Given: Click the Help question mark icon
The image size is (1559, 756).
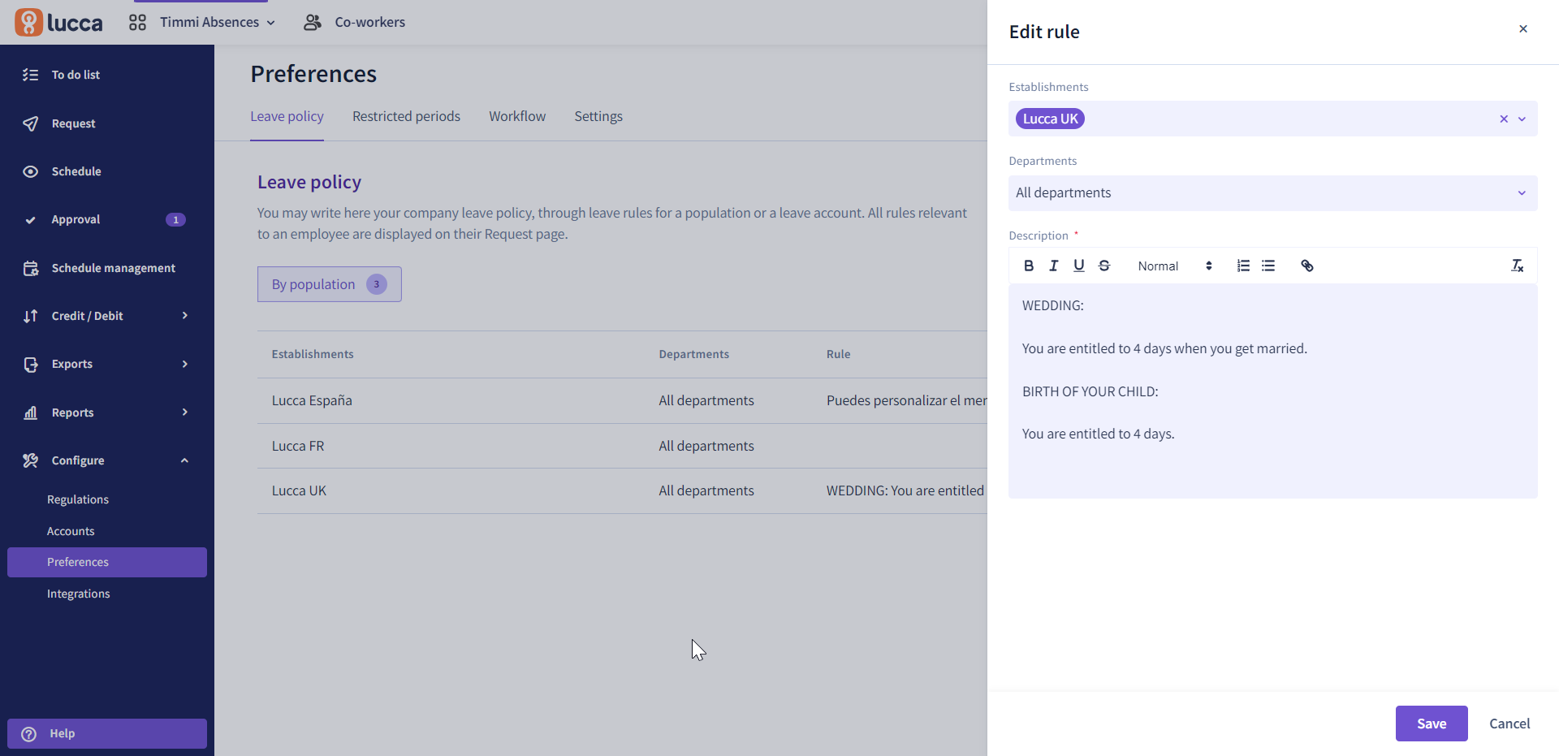Looking at the screenshot, I should 29,734.
